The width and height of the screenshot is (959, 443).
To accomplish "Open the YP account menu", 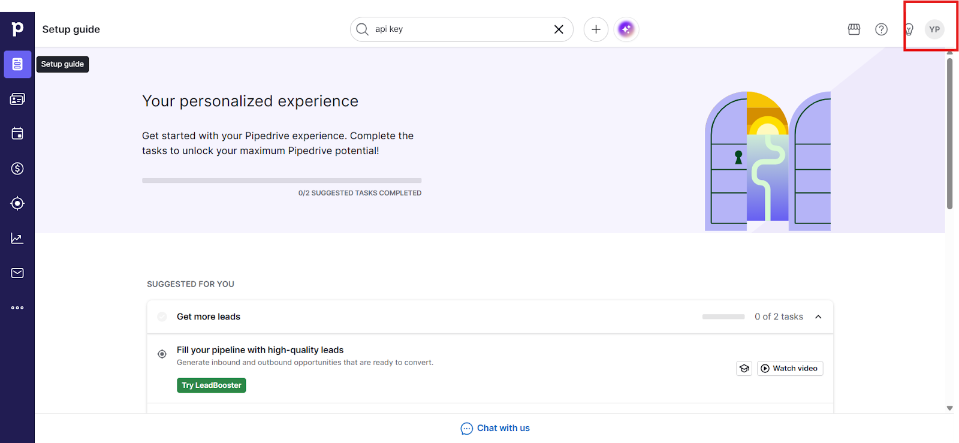I will point(934,29).
